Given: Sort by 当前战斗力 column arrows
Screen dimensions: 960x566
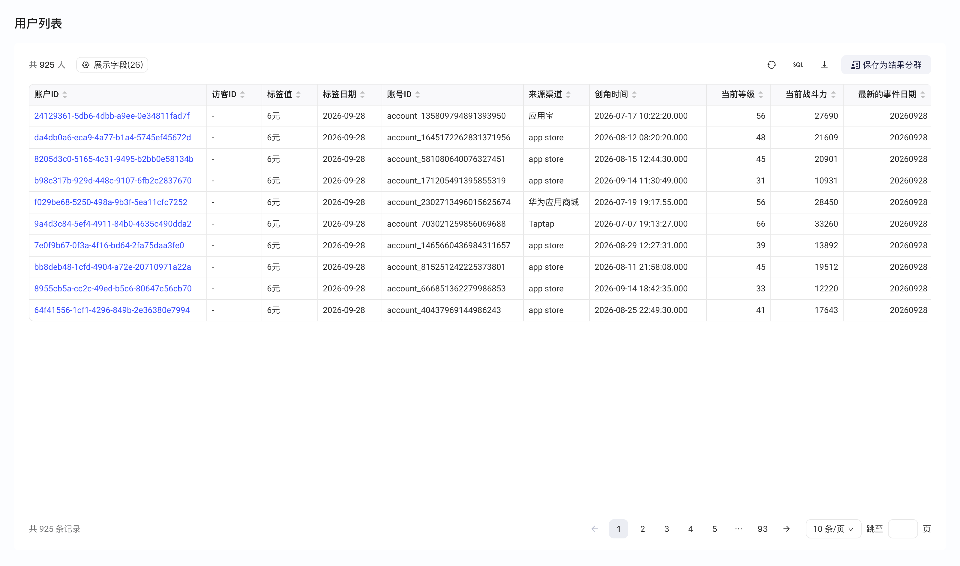Looking at the screenshot, I should point(833,95).
